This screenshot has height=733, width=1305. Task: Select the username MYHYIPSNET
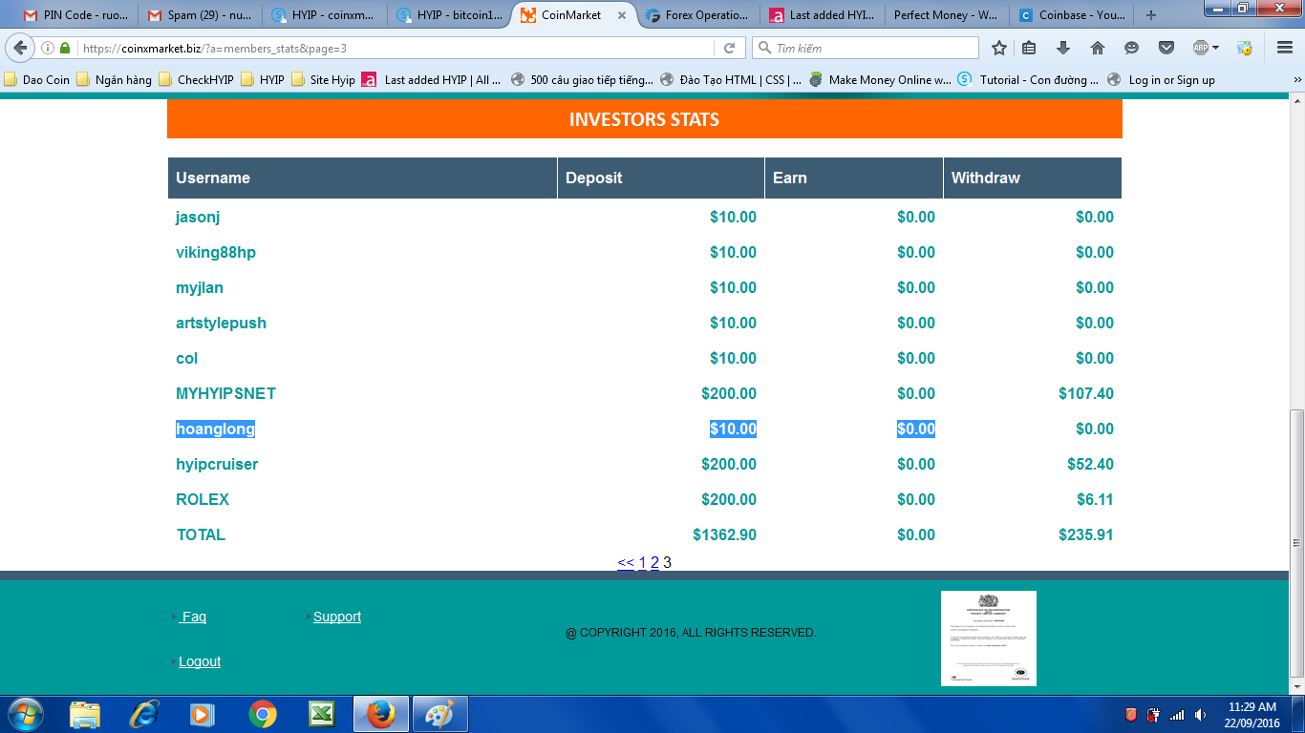click(x=225, y=393)
